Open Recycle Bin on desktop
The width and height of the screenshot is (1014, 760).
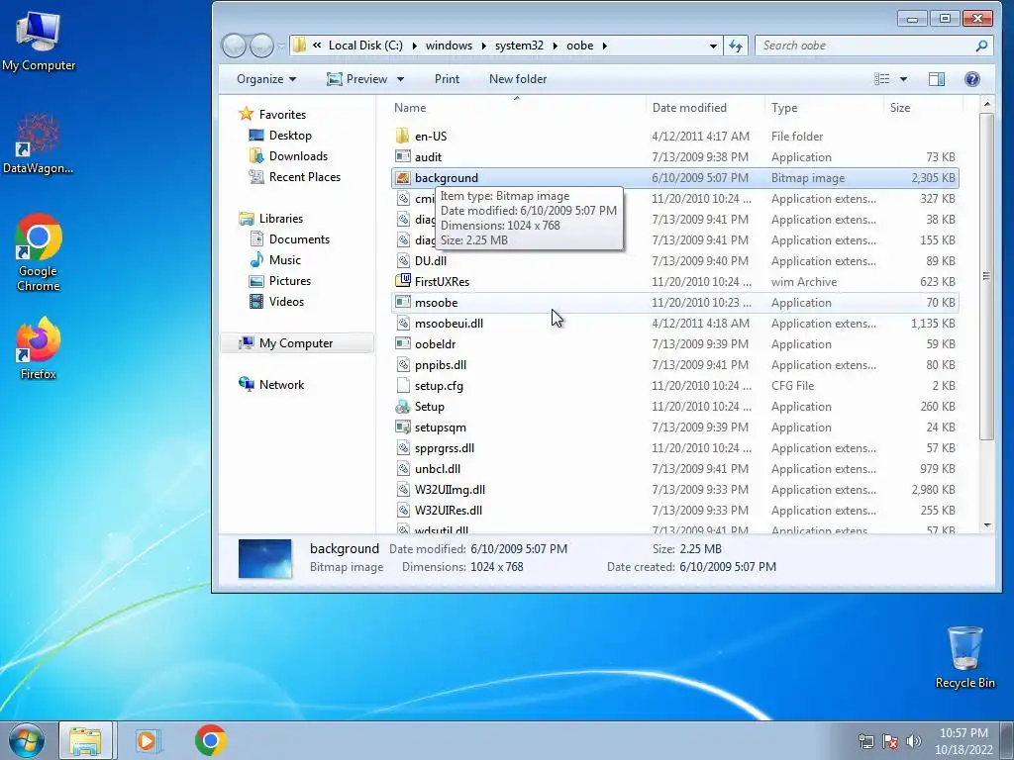tap(964, 657)
